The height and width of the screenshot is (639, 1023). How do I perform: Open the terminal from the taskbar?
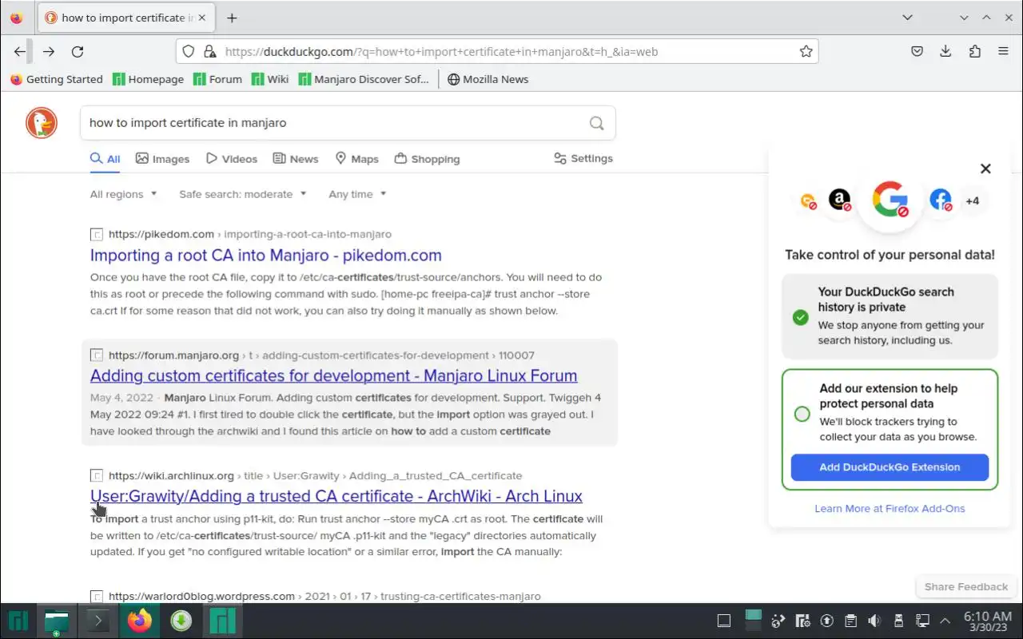97,621
